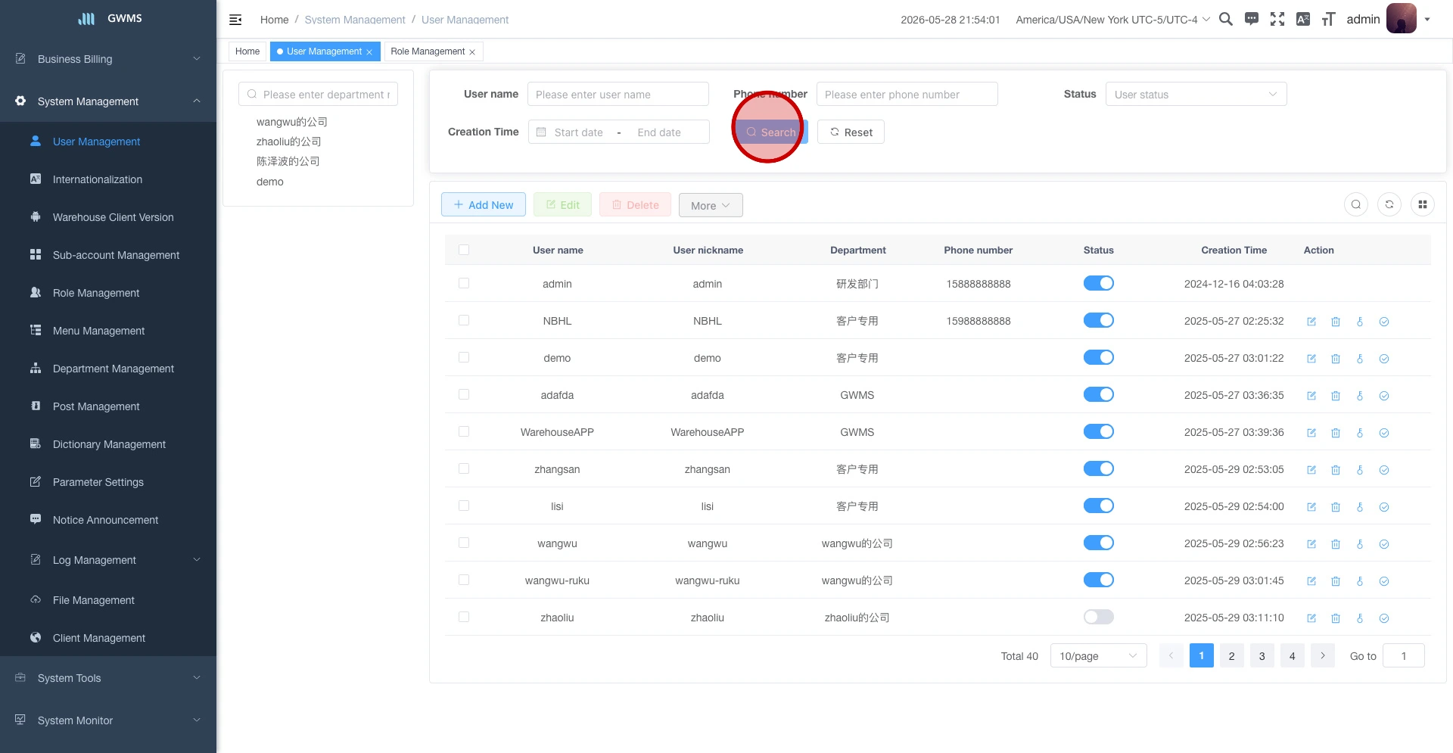
Task: Open the User status dropdown
Action: click(1196, 94)
